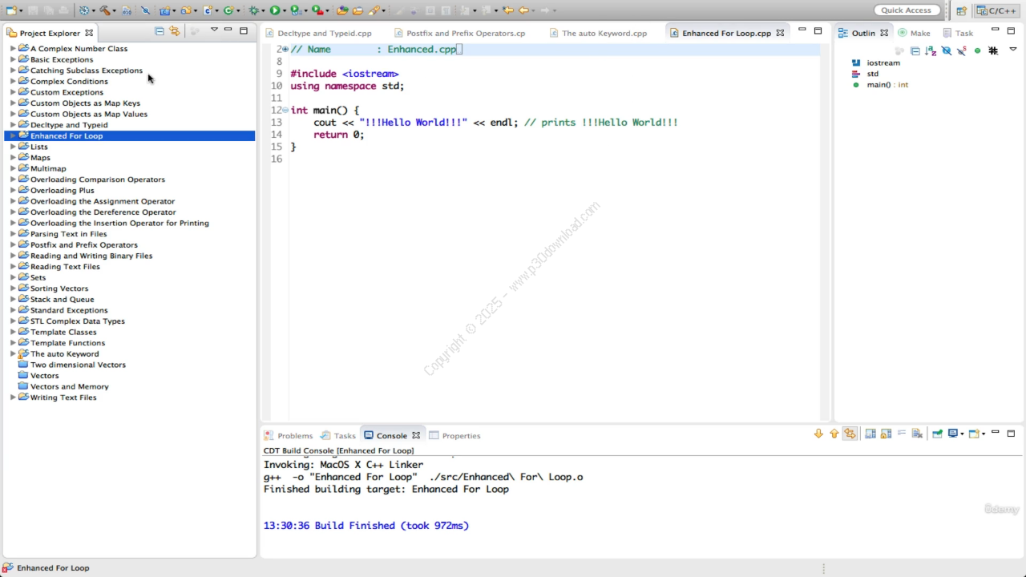Toggle Link with Editor in Project Explorer

click(x=174, y=31)
